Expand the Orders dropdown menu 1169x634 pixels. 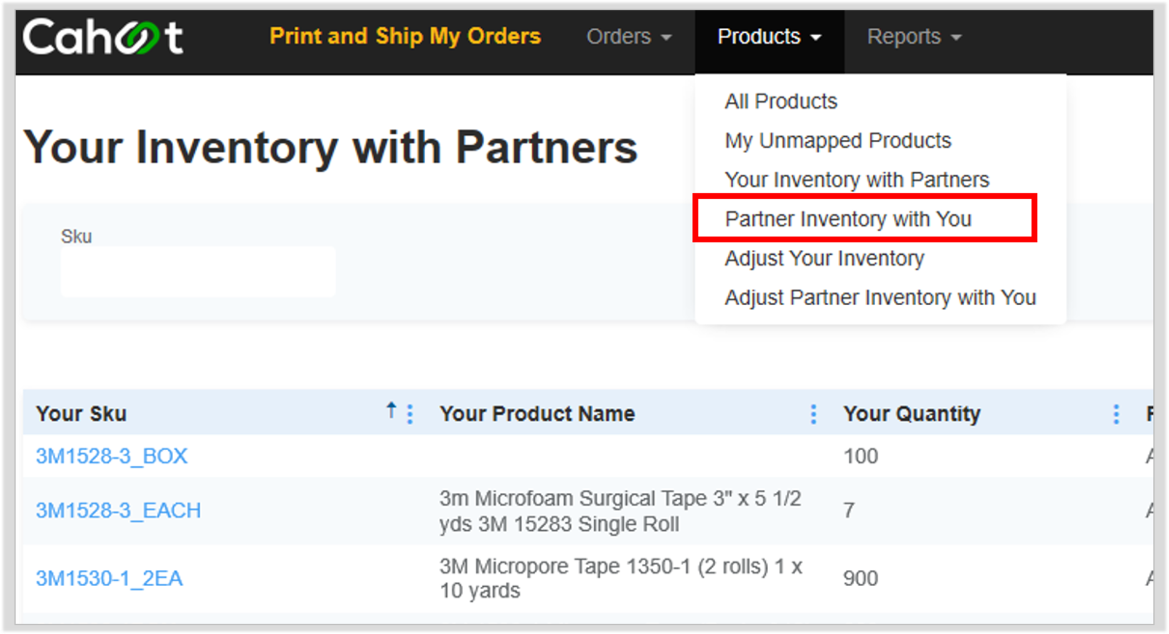click(x=629, y=37)
